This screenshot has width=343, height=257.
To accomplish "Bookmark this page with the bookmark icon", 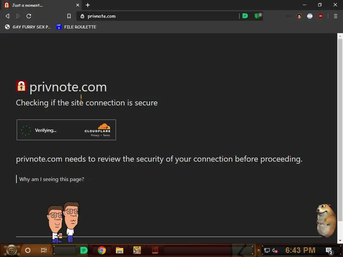I will pos(69,16).
